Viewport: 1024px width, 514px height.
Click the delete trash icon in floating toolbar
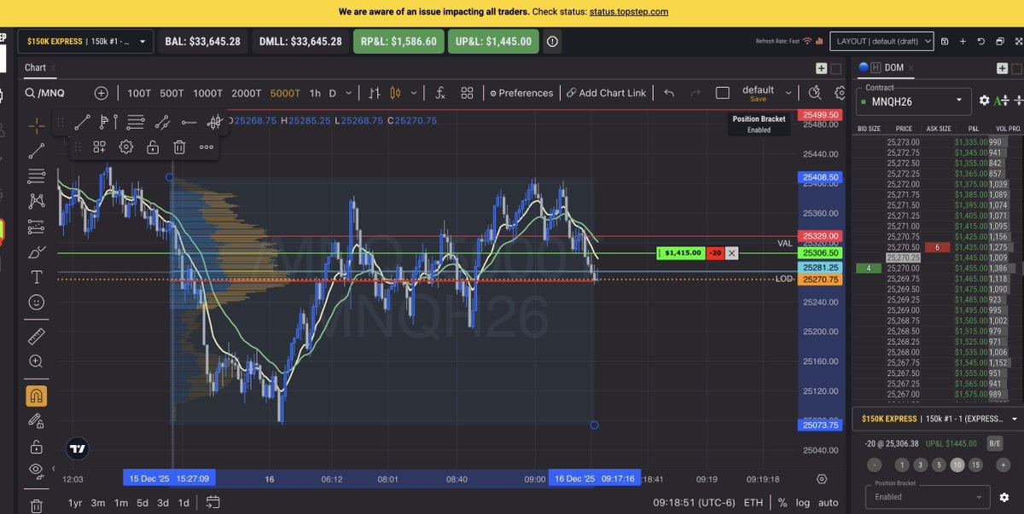179,147
